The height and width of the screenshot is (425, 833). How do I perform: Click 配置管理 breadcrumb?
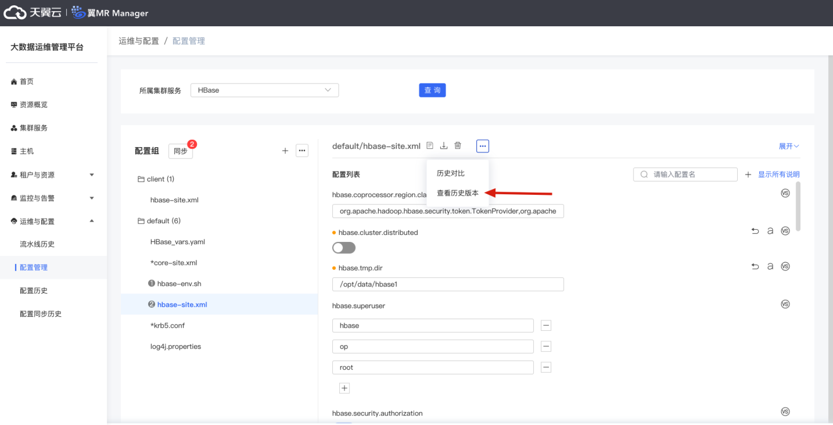coord(189,41)
